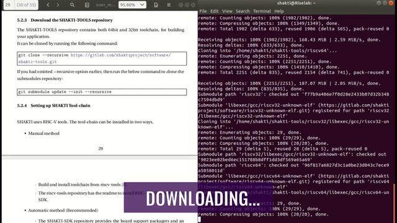Maximize the terminal window
397x223 pixels.
385,3
